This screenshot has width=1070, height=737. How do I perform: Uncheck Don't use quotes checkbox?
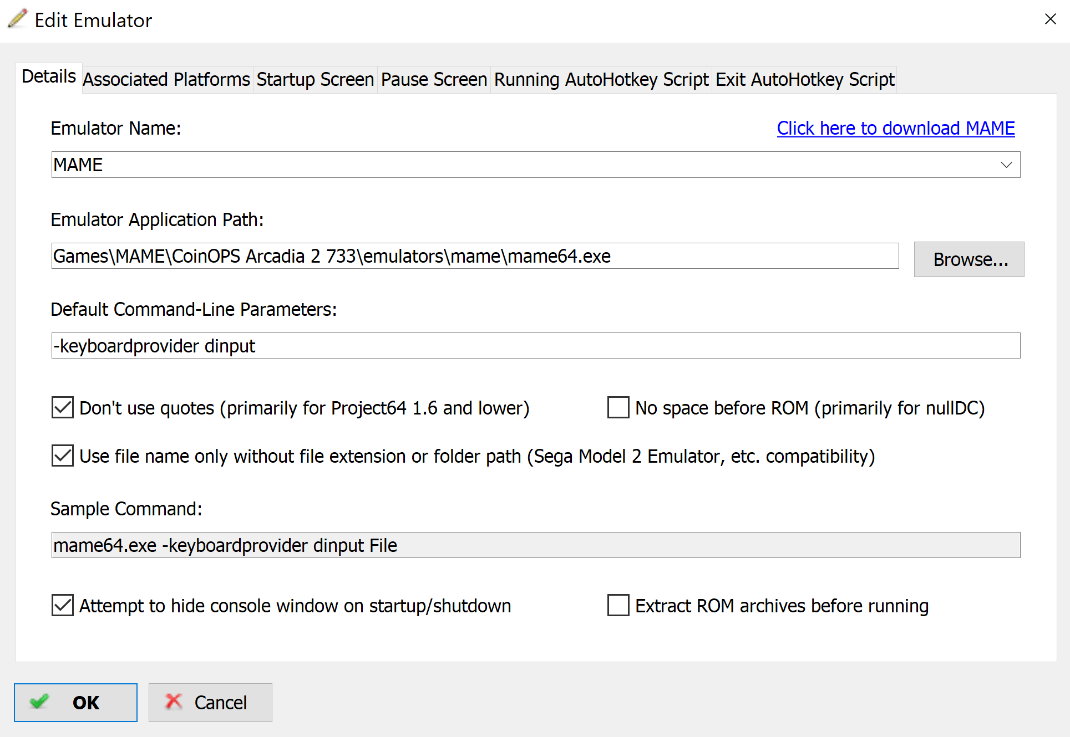click(x=63, y=407)
